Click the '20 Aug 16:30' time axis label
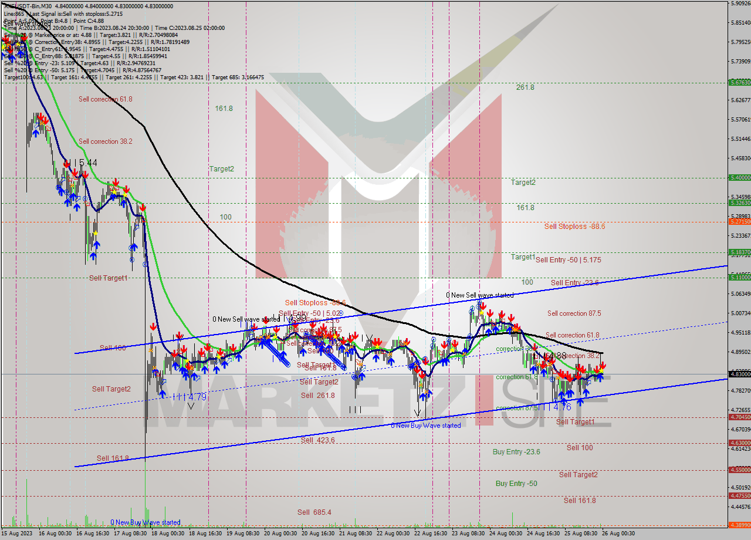The image size is (751, 540). coord(318,534)
